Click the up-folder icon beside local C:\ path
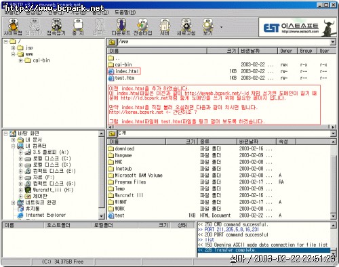This screenshot has height=267, width=339. (112, 133)
